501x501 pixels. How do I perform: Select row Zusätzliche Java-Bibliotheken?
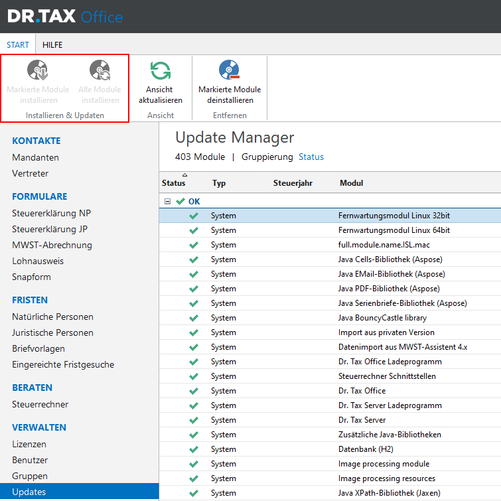[330, 435]
